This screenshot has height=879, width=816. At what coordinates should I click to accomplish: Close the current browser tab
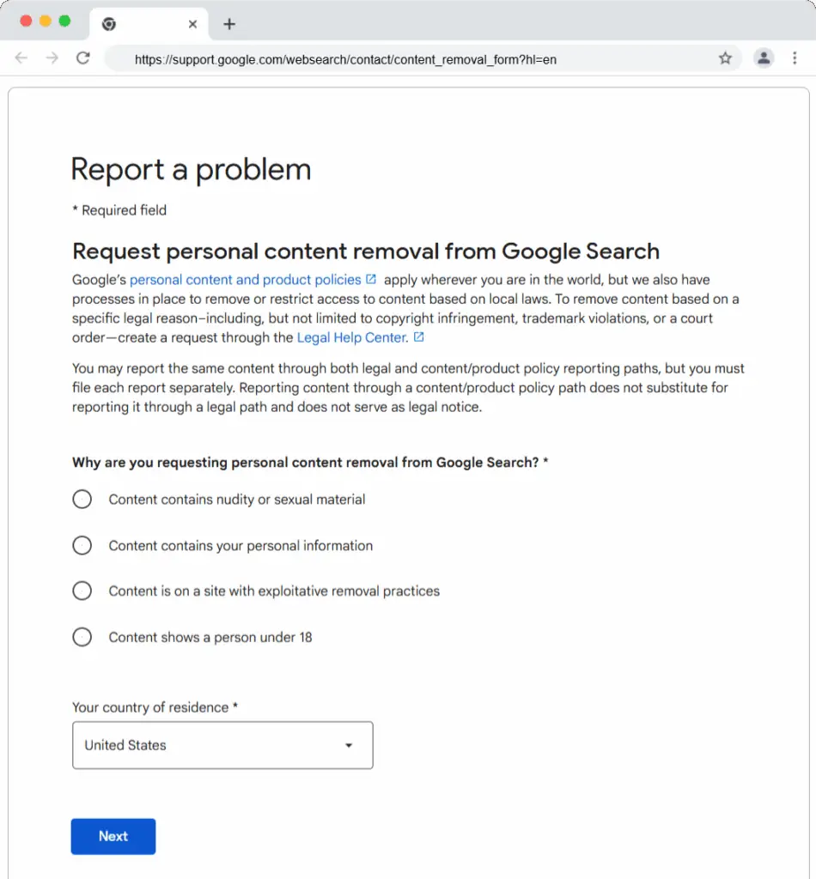192,24
